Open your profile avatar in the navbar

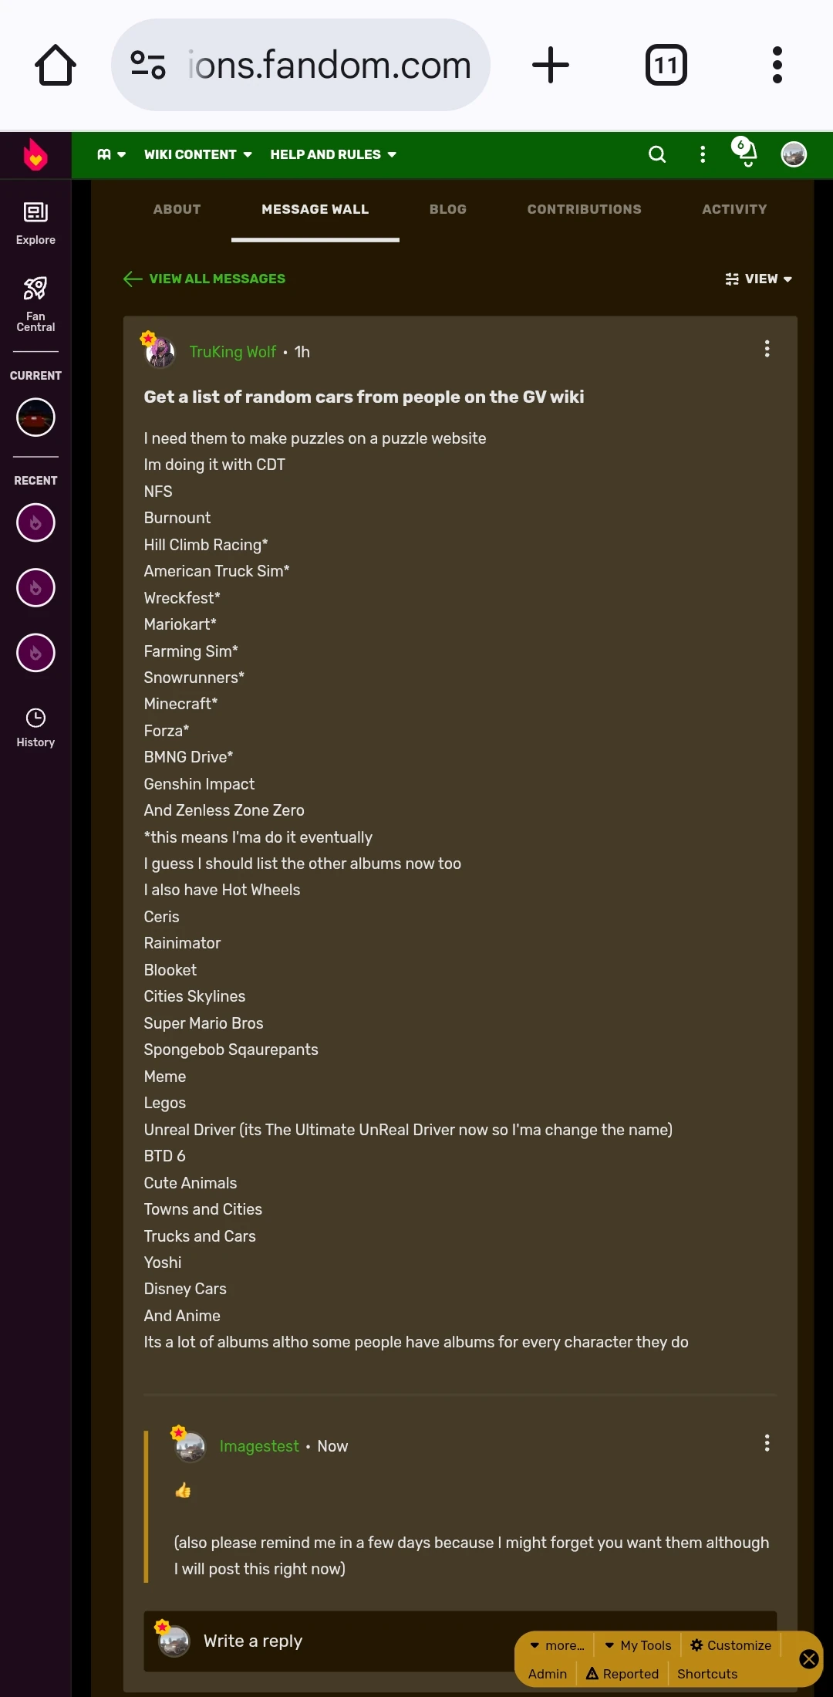(x=794, y=154)
